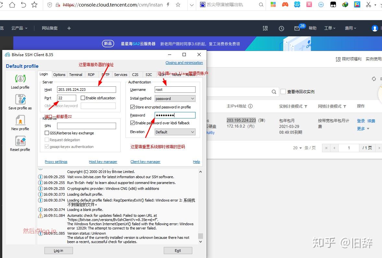This screenshot has height=258, width=382.
Task: Click the log panel scroll-down arrow
Action: point(200,242)
